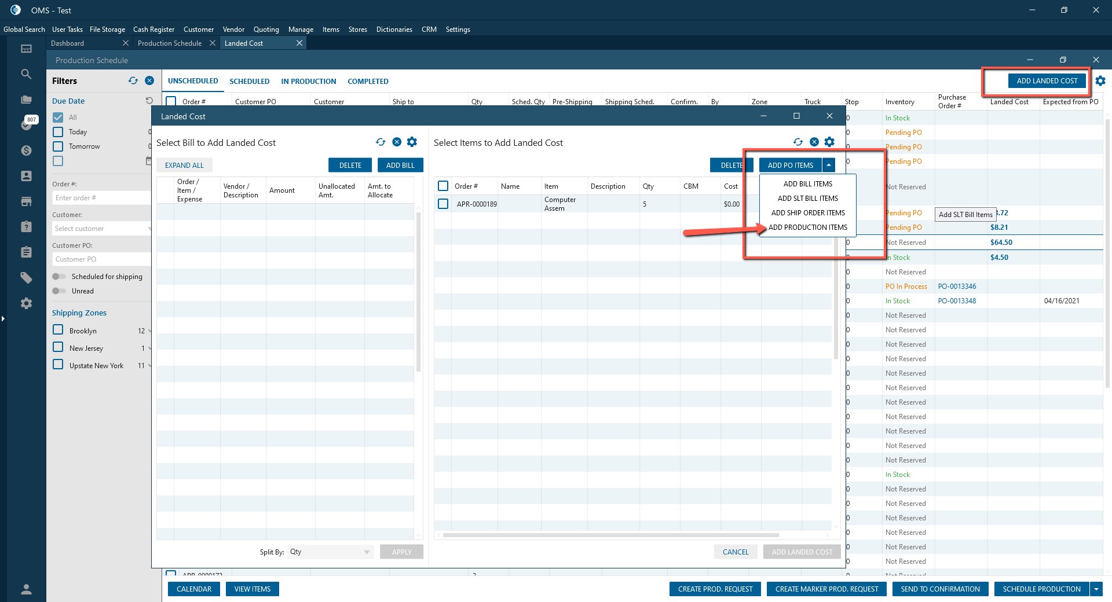Collapse the Add PO Items dropdown arrow
The width and height of the screenshot is (1112, 602).
coord(829,166)
